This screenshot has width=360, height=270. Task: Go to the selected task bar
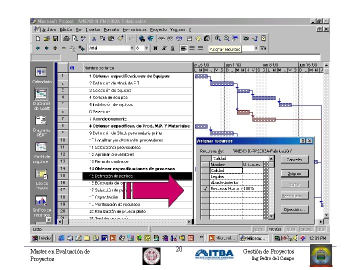[x=235, y=38]
